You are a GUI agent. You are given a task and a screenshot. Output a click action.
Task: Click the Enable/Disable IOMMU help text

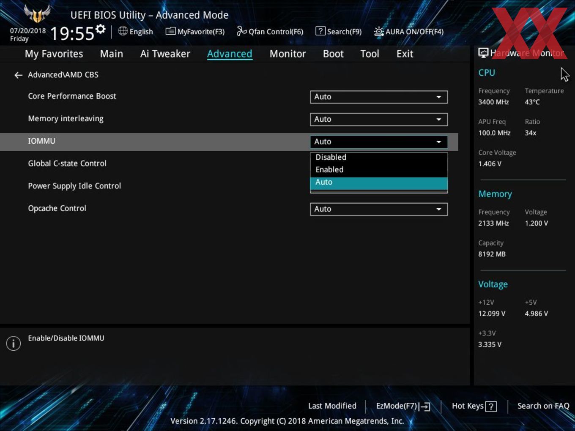[x=66, y=338]
